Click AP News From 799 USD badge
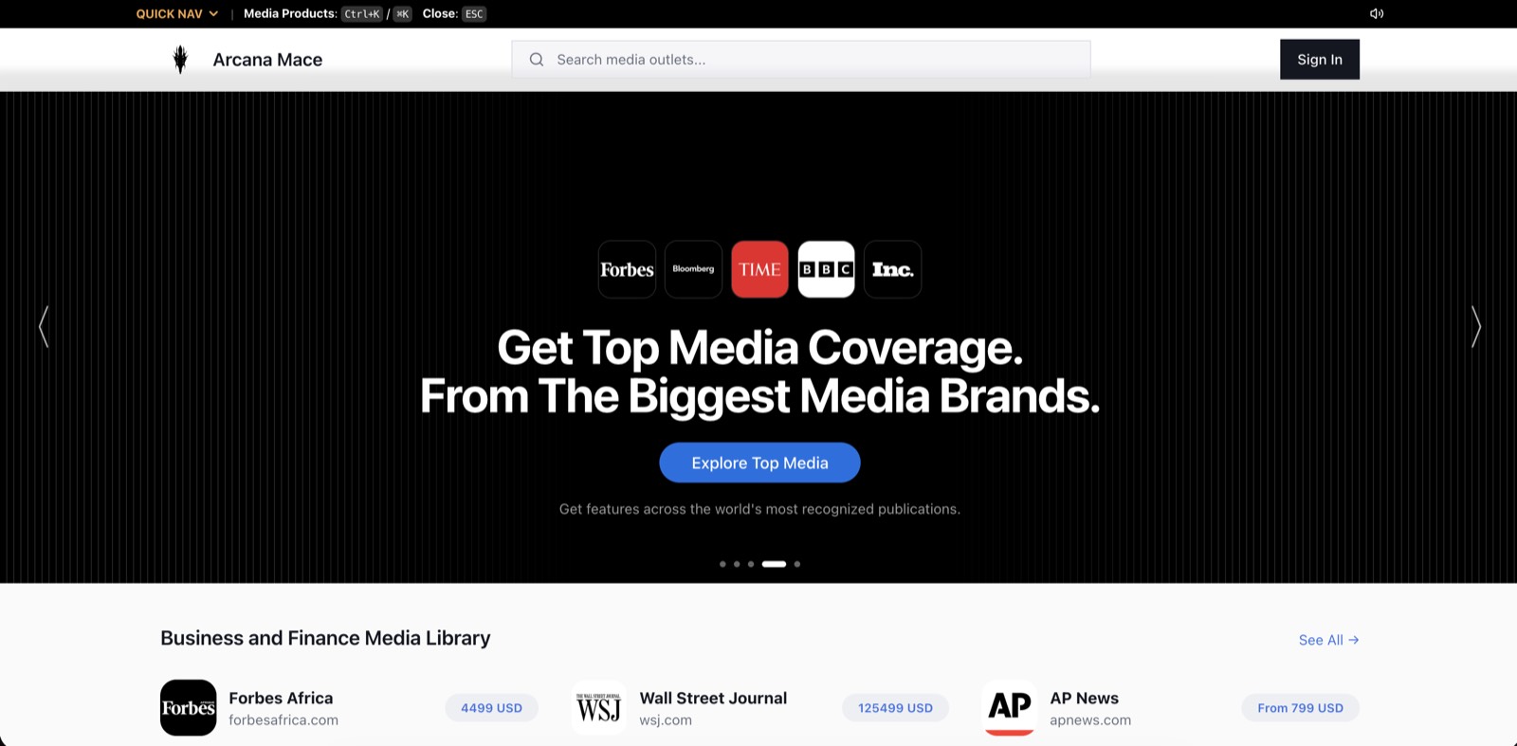Screen dimensions: 1517x746 pyautogui.click(x=1300, y=708)
